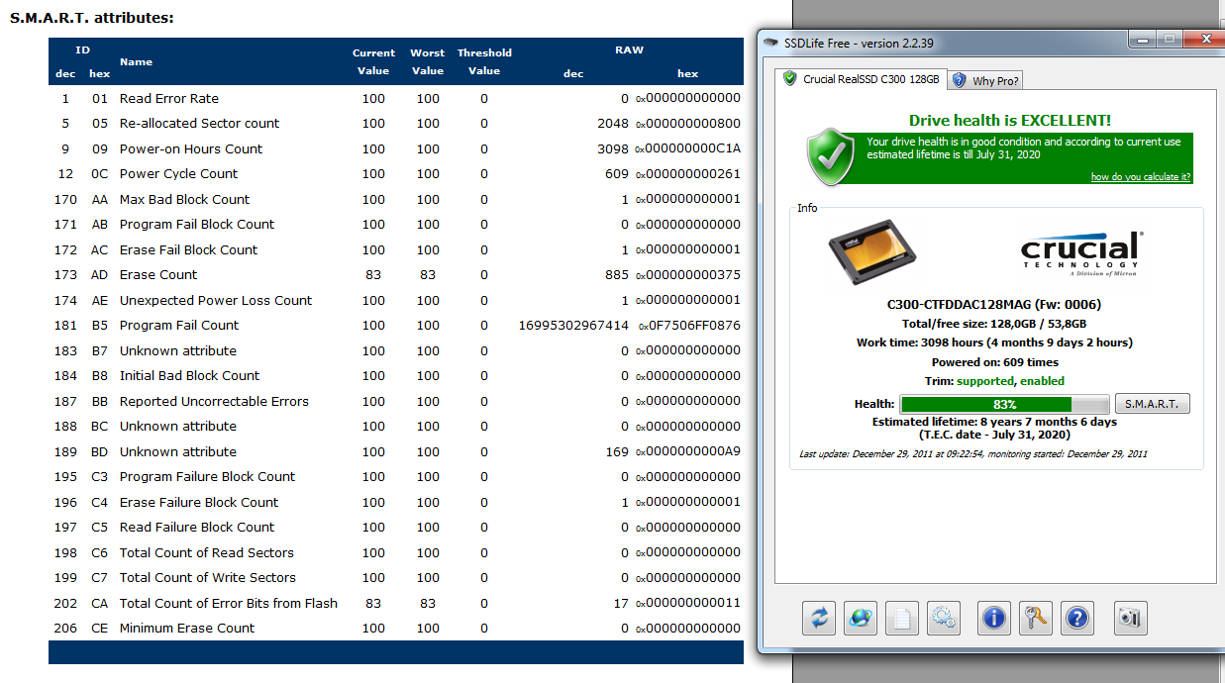Click the large green shield checkmark icon
The height and width of the screenshot is (683, 1225).
831,154
